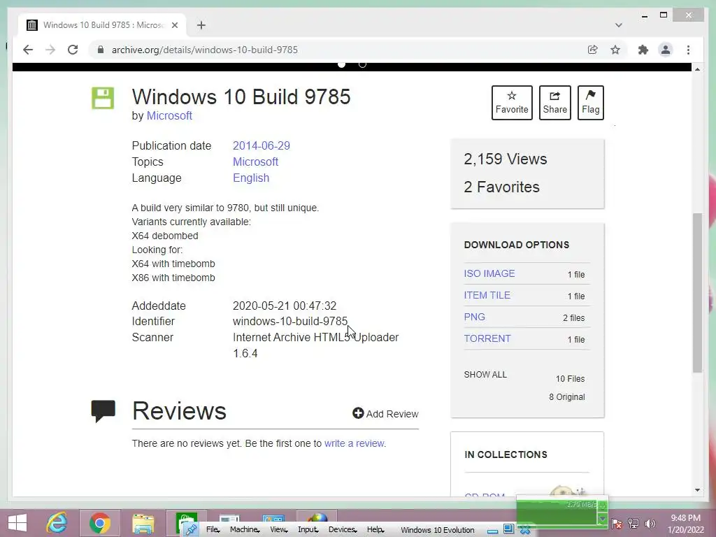The width and height of the screenshot is (716, 537).
Task: Bookmark this page with the star icon
Action: click(x=615, y=50)
